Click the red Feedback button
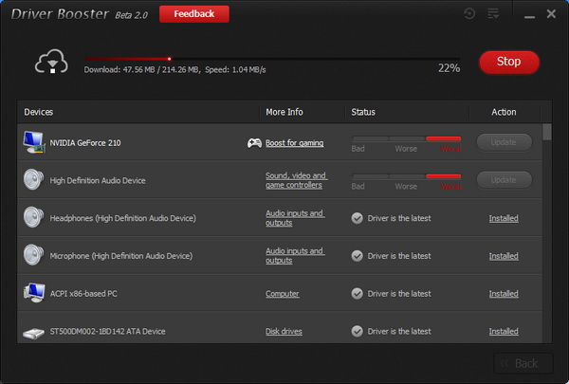This screenshot has height=384, width=569. coord(194,14)
